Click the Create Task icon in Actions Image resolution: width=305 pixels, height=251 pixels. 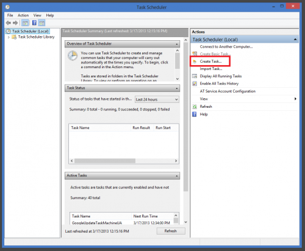coord(195,62)
